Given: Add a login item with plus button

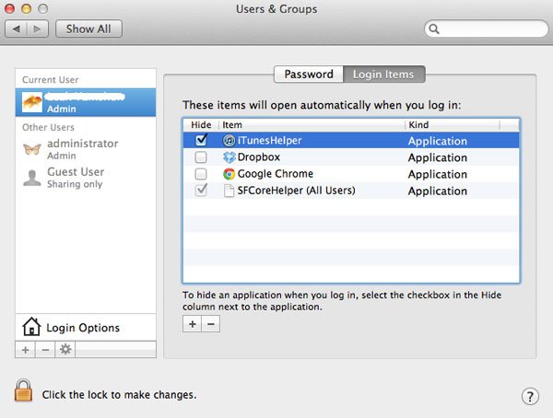Looking at the screenshot, I should [x=192, y=324].
